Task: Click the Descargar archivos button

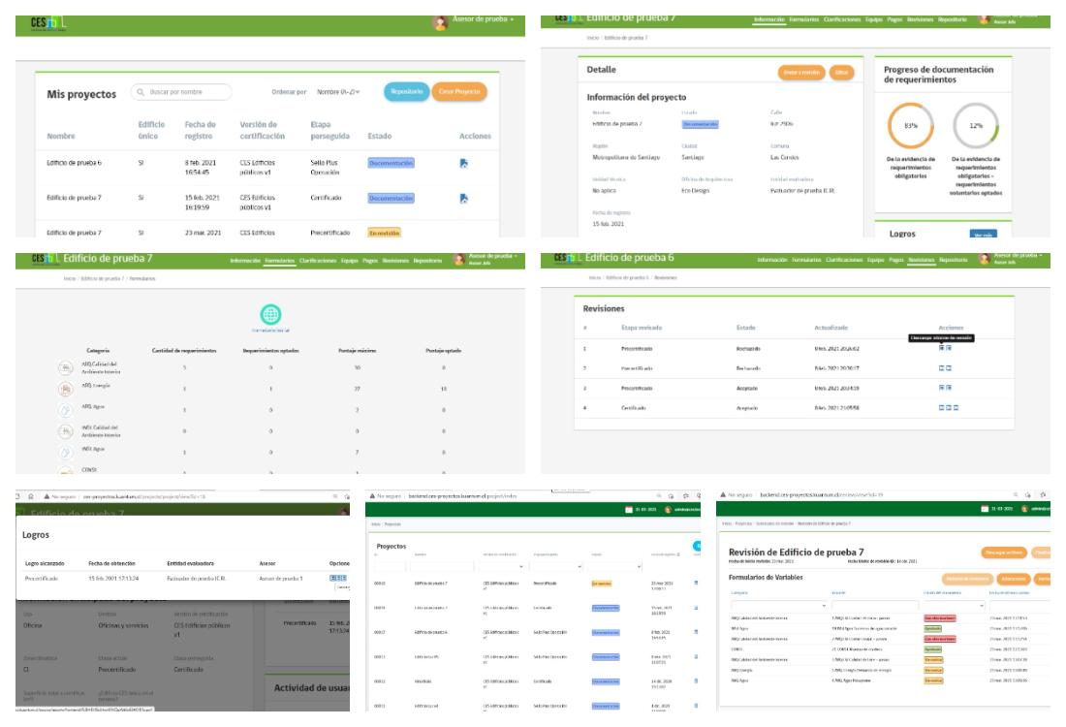Action: (1004, 553)
